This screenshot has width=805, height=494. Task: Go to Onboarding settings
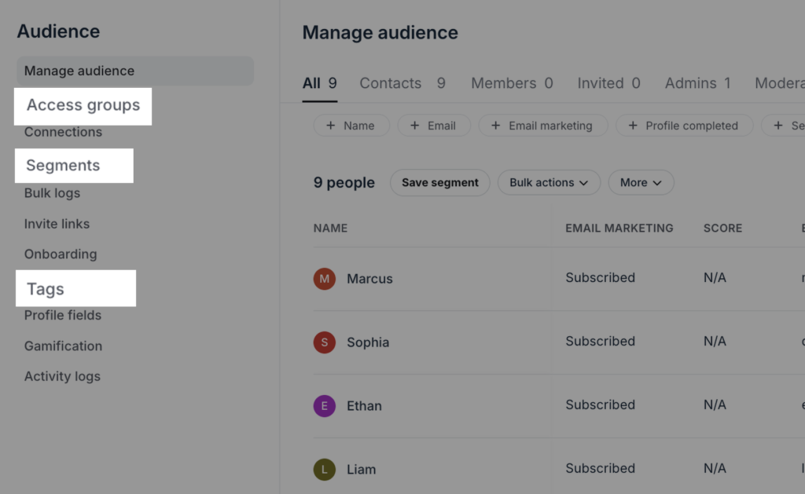pyautogui.click(x=61, y=254)
